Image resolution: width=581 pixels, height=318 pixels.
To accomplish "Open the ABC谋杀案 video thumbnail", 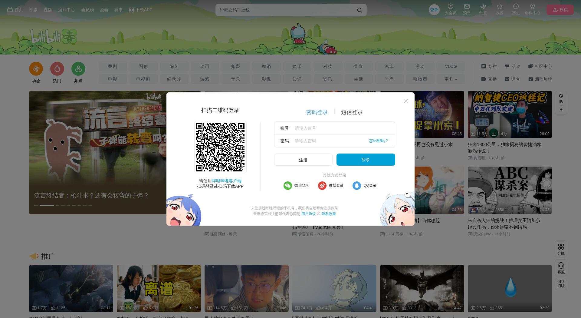I will tap(510, 190).
